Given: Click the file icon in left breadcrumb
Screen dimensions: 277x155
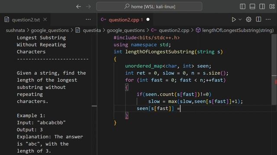Looking at the screenshot, I should tap(78, 30).
